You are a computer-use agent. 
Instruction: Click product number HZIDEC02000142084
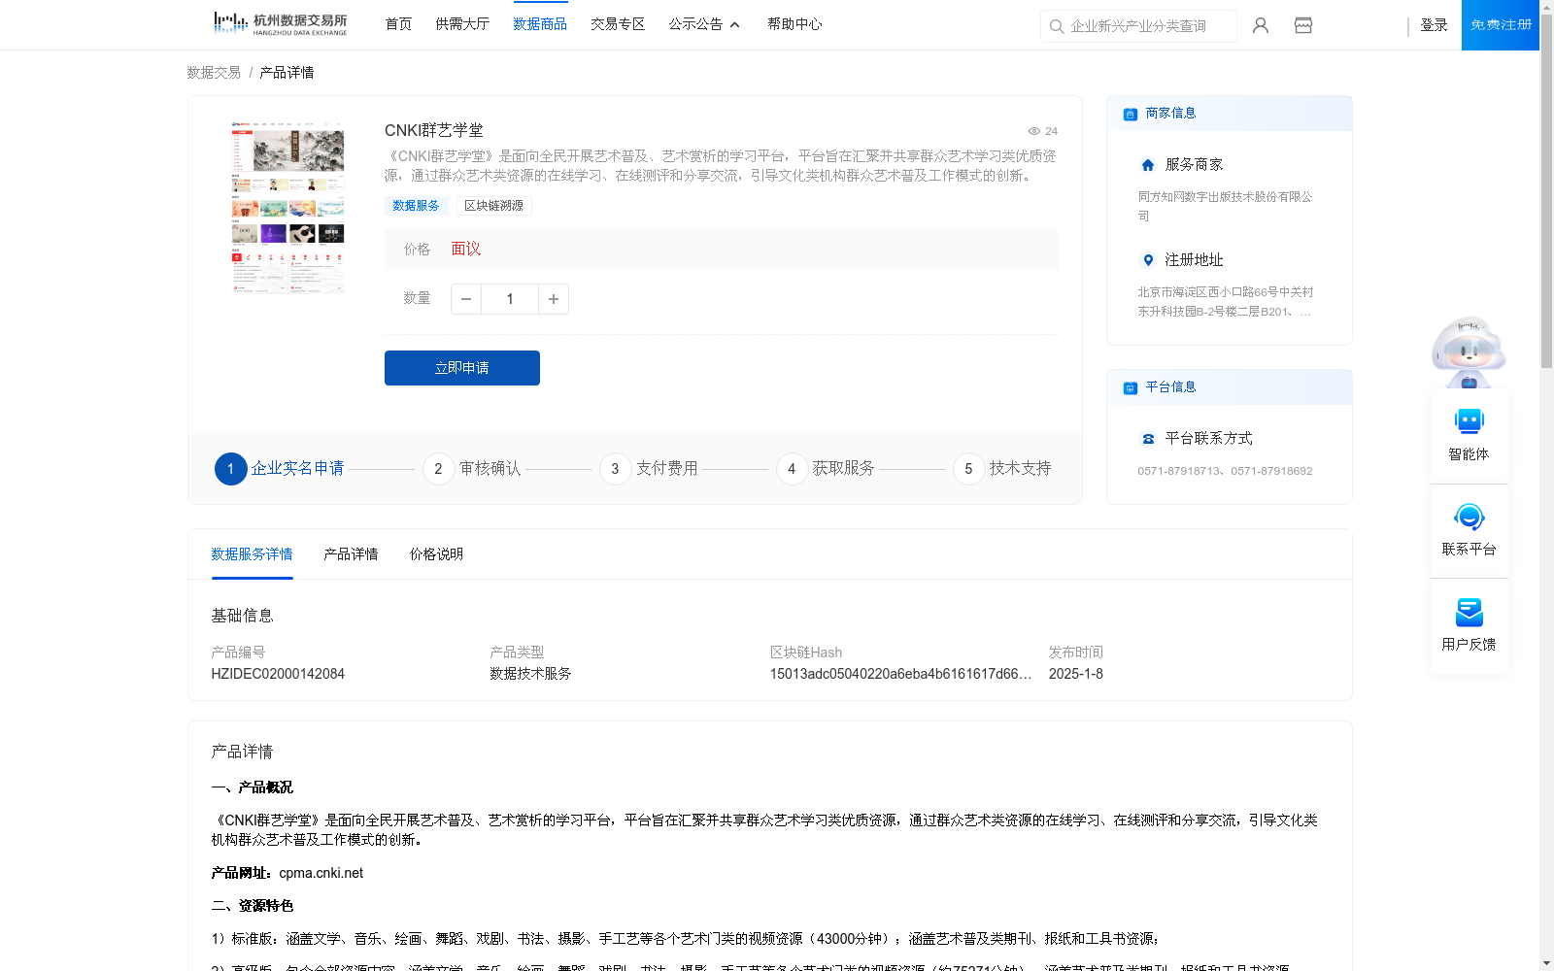278,674
